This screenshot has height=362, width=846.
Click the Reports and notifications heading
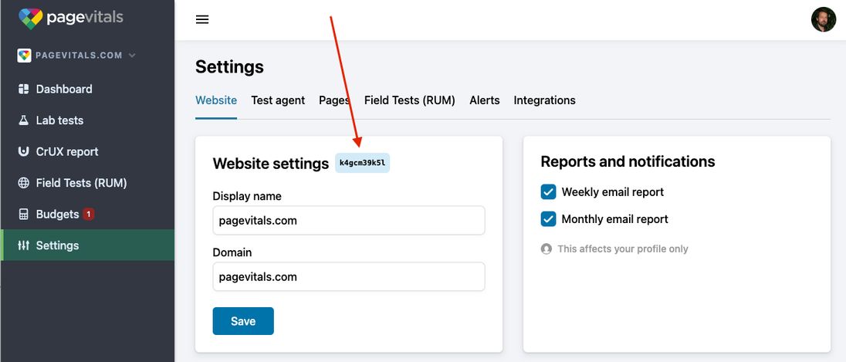[x=628, y=161]
